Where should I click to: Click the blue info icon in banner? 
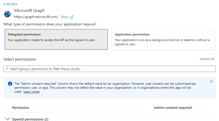(10, 84)
